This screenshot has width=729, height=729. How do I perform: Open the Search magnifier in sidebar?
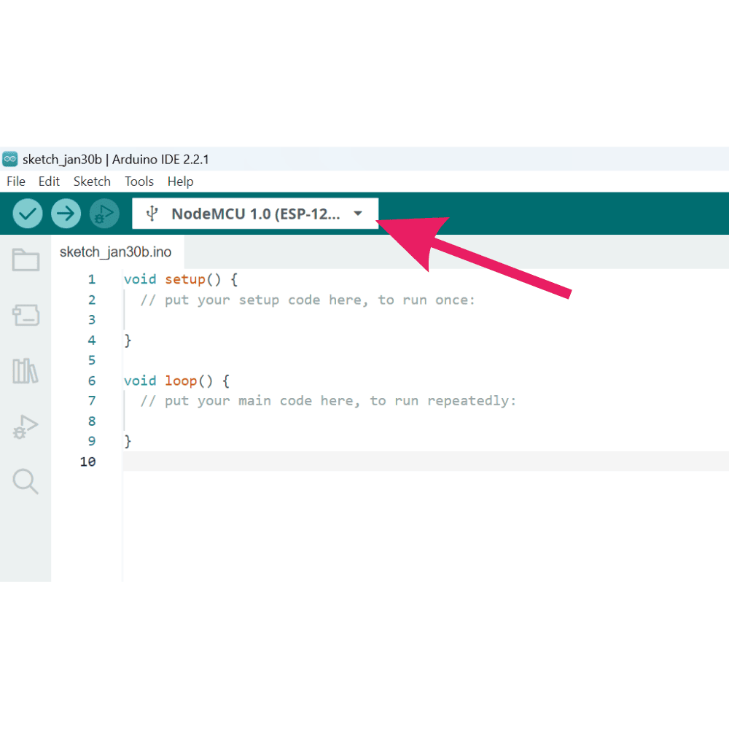(x=26, y=481)
